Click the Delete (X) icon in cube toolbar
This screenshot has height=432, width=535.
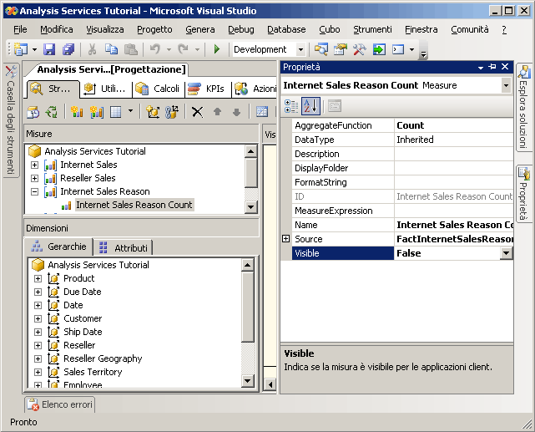[197, 112]
